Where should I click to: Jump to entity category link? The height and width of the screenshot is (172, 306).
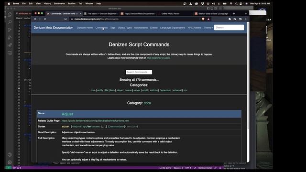(x=100, y=90)
